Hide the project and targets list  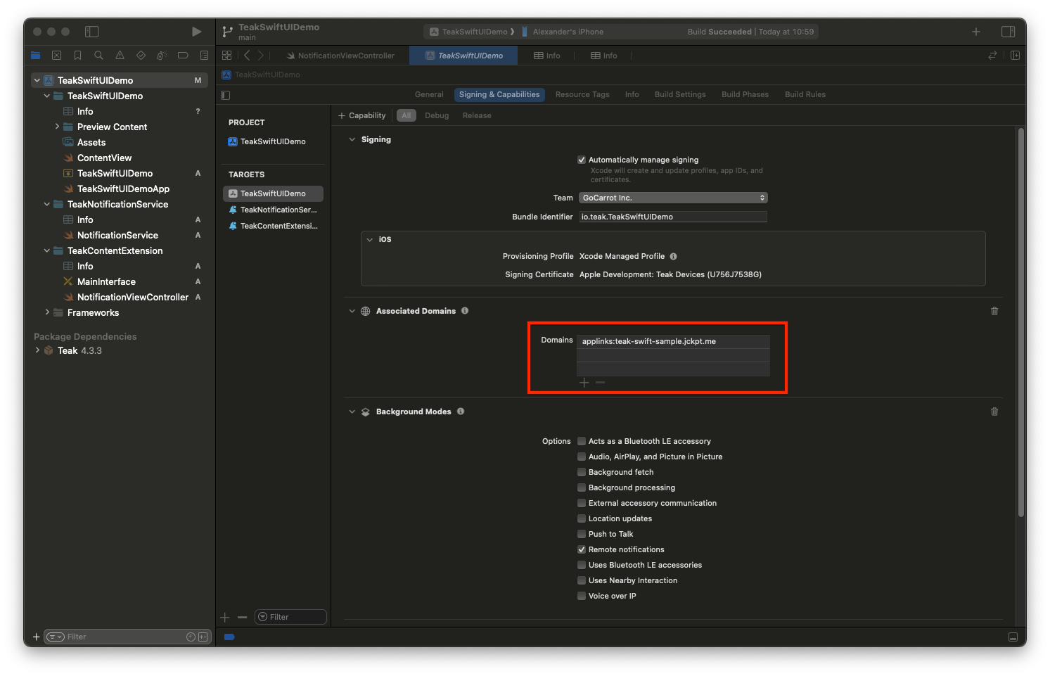(x=226, y=95)
